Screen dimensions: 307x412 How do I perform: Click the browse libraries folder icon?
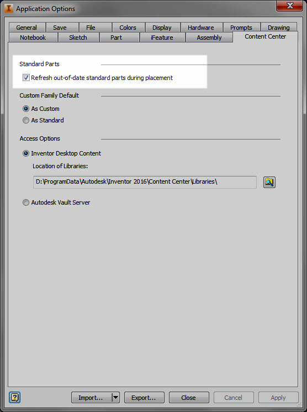click(x=269, y=182)
